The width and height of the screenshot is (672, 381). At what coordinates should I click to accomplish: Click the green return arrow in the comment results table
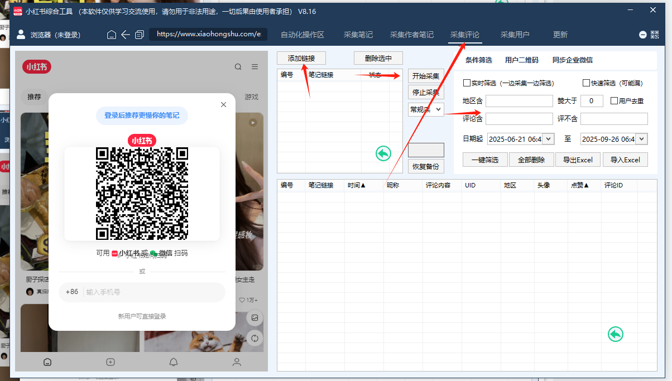click(x=616, y=334)
